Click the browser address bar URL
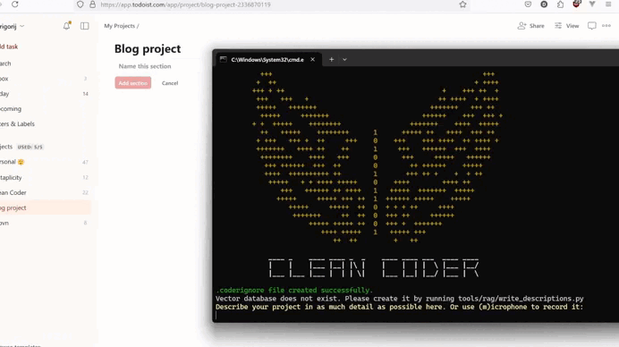The width and height of the screenshot is (619, 347). [185, 4]
